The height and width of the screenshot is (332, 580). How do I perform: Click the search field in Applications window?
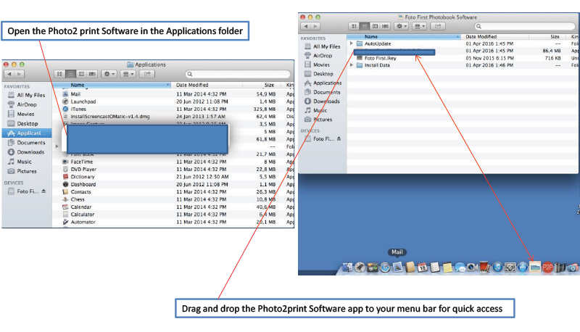click(x=238, y=74)
